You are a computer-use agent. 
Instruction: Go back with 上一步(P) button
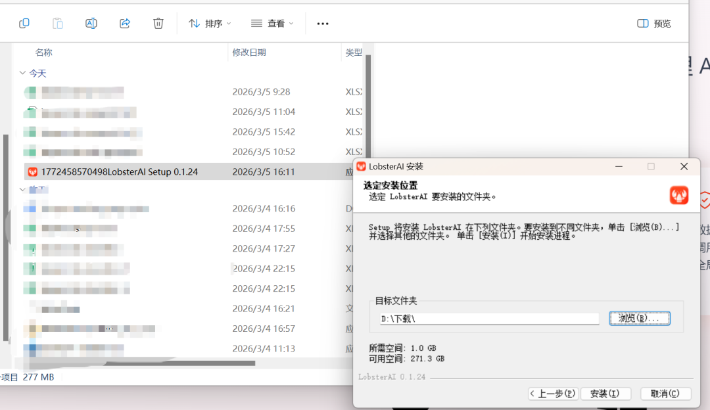click(553, 394)
